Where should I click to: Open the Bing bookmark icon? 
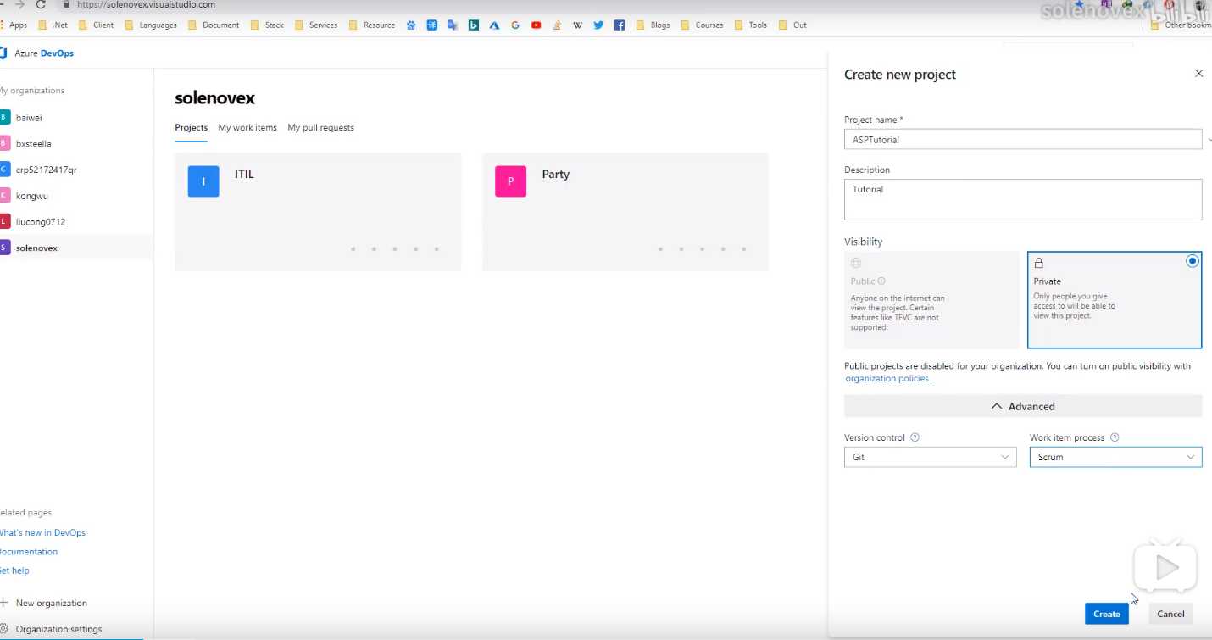(473, 25)
